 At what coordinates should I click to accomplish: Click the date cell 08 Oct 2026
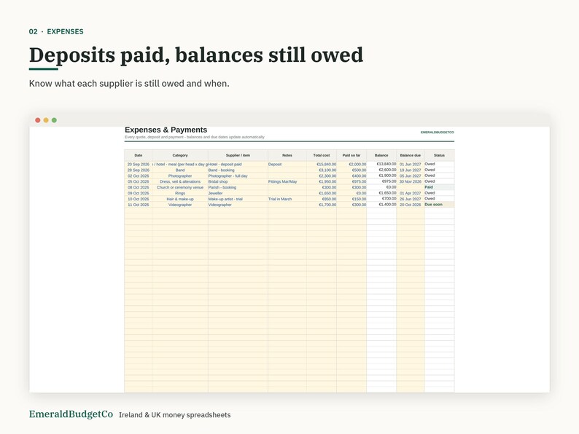139,187
